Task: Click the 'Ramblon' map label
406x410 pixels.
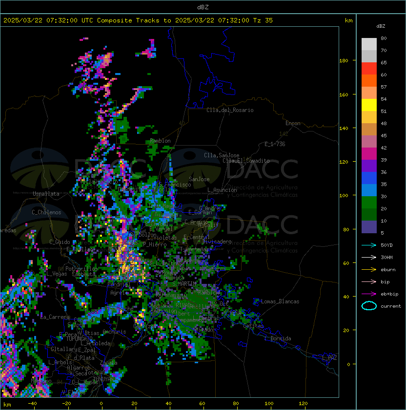Action: tap(160, 141)
